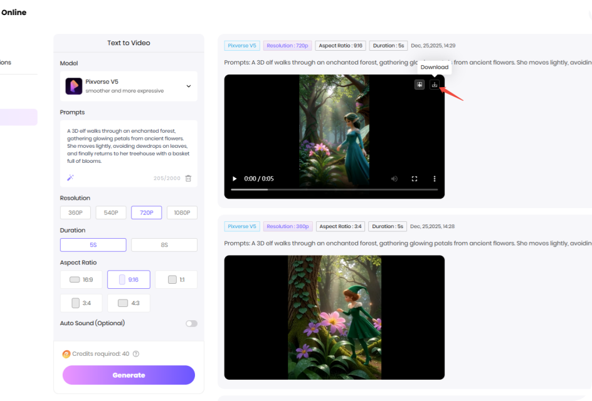Viewport: 592px width, 401px height.
Task: Open the first video's three-dot menu
Action: (x=435, y=179)
